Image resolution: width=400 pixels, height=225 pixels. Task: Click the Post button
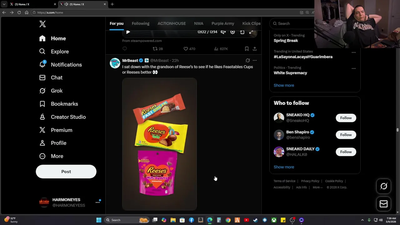[66, 172]
